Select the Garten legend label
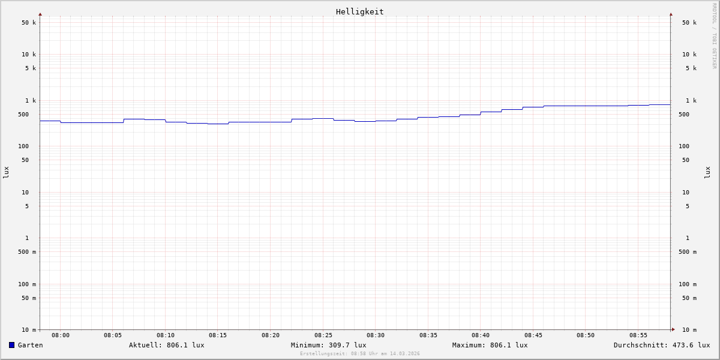720x360 pixels. 30,345
